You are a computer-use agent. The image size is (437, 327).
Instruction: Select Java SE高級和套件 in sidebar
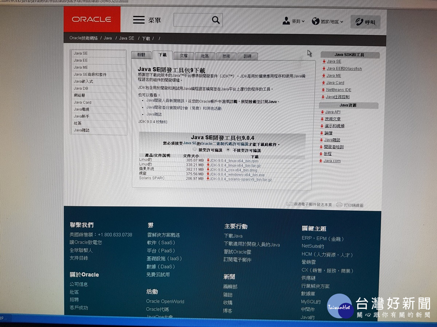[90, 74]
